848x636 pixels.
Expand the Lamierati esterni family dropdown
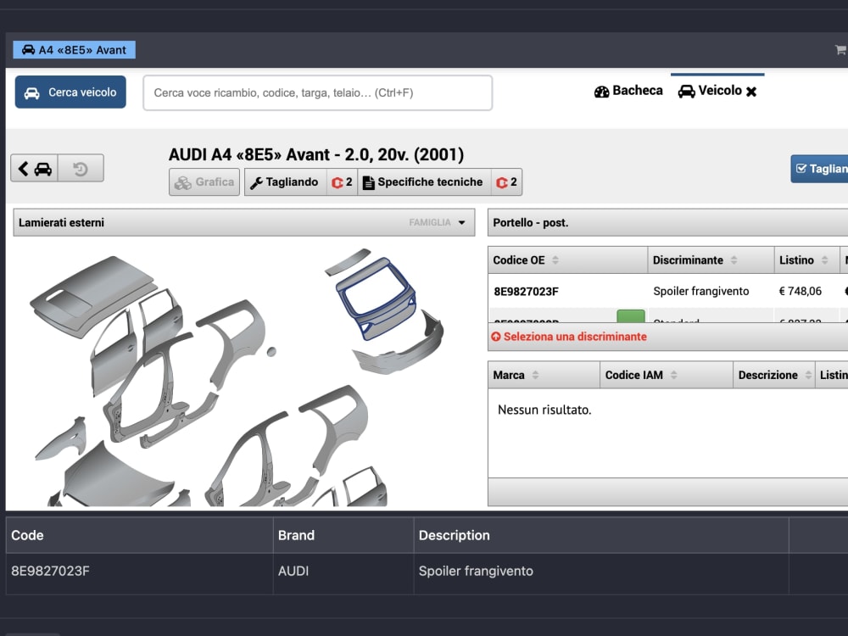click(244, 222)
